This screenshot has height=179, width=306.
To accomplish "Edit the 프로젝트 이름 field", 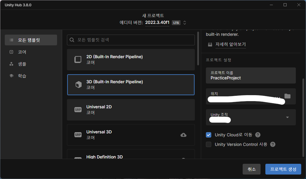I will [251, 75].
